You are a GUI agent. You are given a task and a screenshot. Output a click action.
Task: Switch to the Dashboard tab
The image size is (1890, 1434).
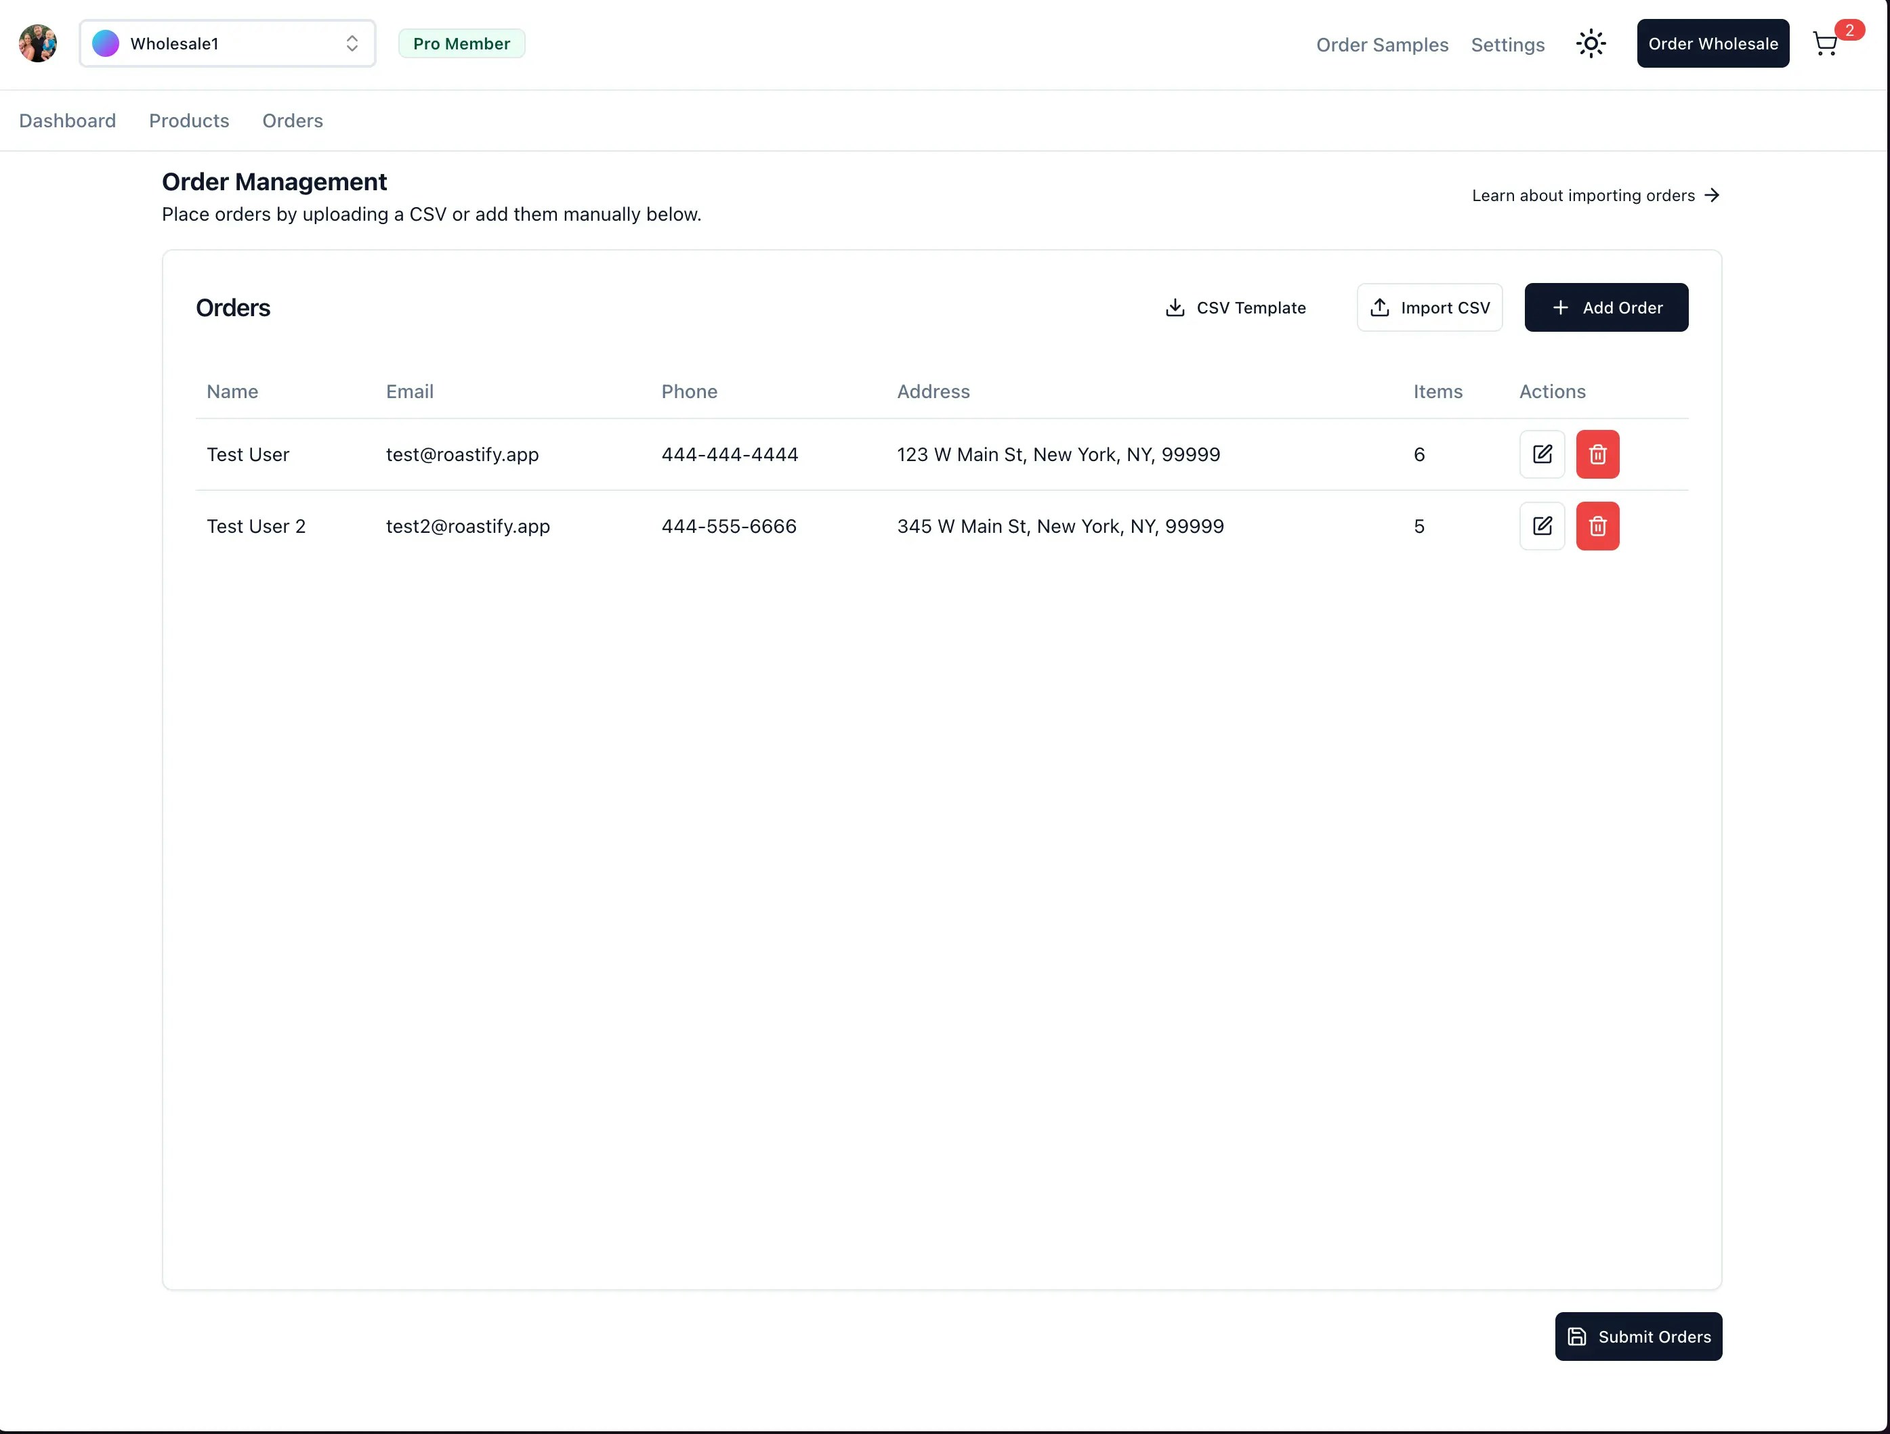click(x=68, y=121)
